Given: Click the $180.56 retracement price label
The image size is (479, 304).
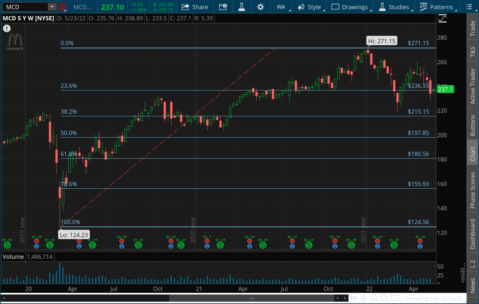Looking at the screenshot, I should [x=418, y=154].
